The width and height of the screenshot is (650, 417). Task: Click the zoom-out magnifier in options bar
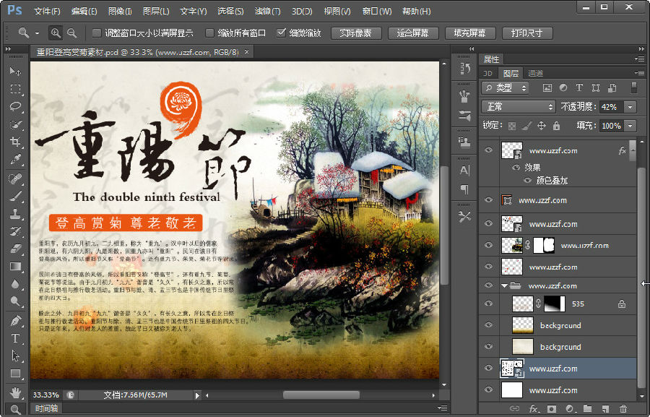pos(71,33)
